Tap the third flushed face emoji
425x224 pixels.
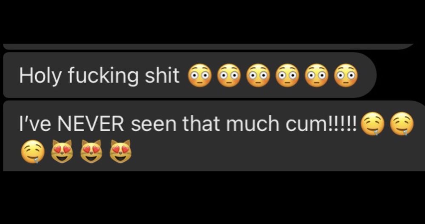[258, 75]
